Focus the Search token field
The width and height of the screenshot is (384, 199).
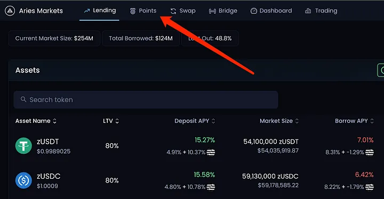tap(146, 99)
